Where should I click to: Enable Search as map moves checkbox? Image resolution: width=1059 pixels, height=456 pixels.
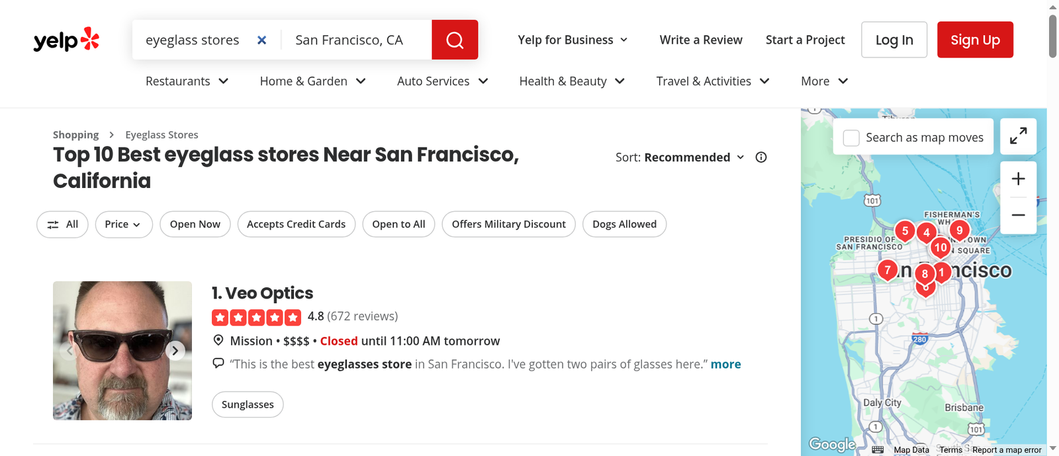pos(851,138)
